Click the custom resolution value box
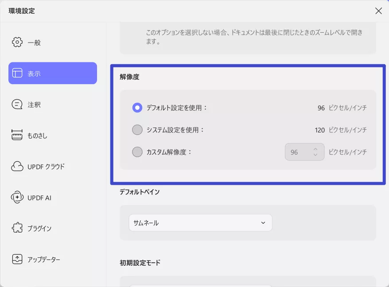This screenshot has height=287, width=389. 301,152
